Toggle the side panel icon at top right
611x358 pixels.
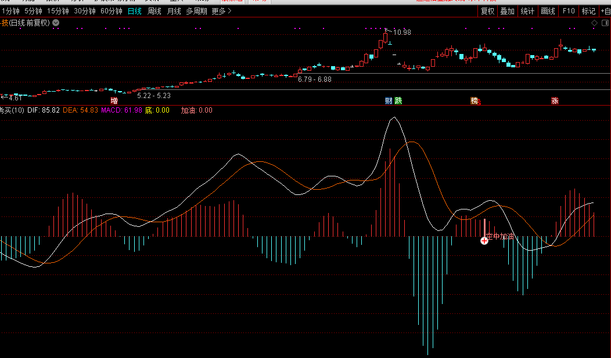[x=604, y=23]
